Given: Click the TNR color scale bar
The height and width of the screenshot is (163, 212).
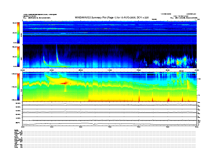Looking at the screenshot, I should coord(18,87).
